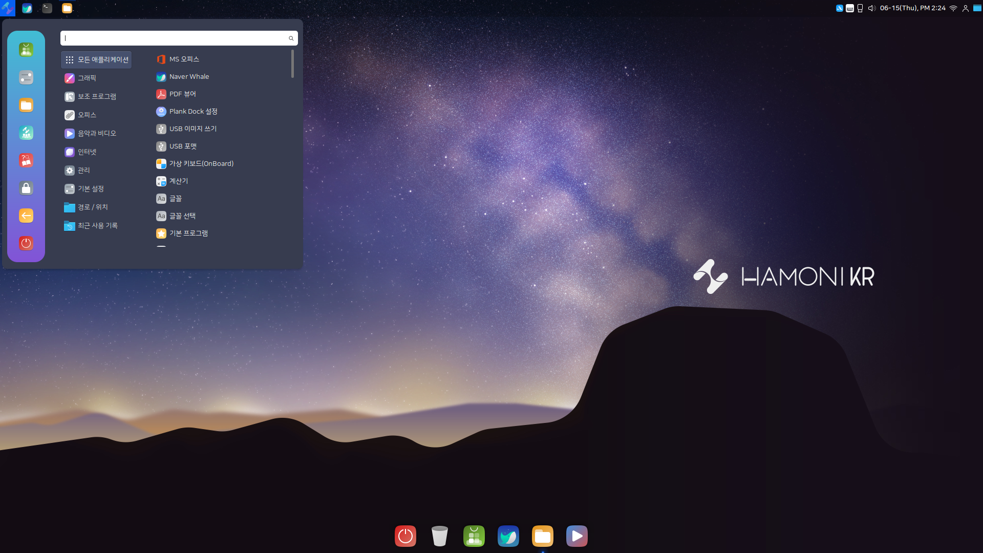Image resolution: width=983 pixels, height=553 pixels.
Task: Launch Naver Whale from the bottom dock
Action: coord(508,536)
